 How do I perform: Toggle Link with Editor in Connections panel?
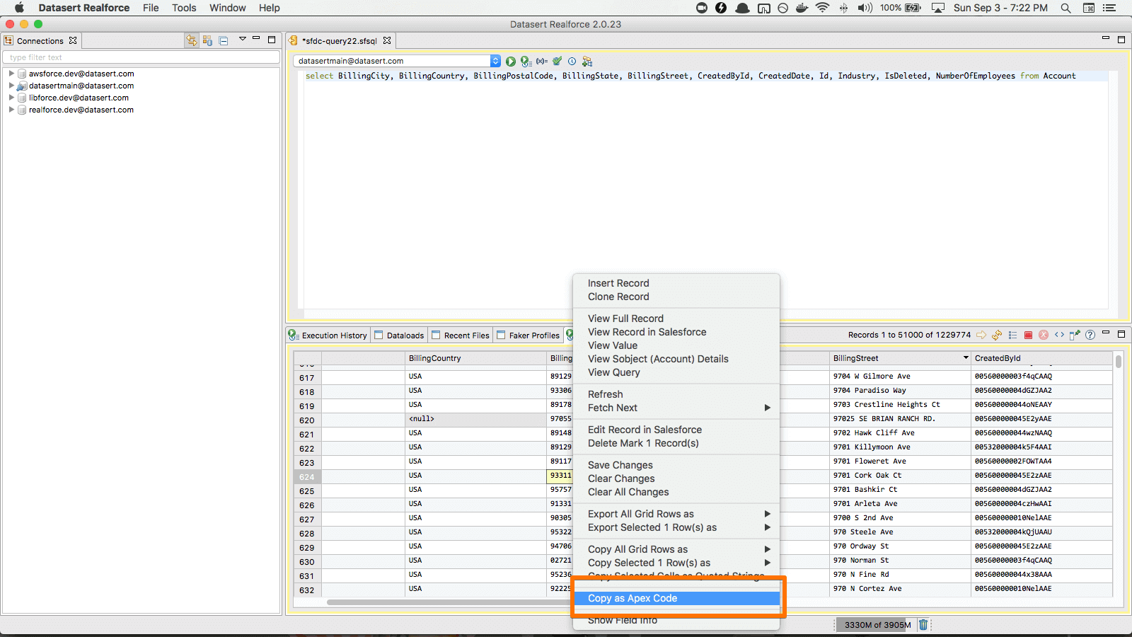tap(191, 41)
